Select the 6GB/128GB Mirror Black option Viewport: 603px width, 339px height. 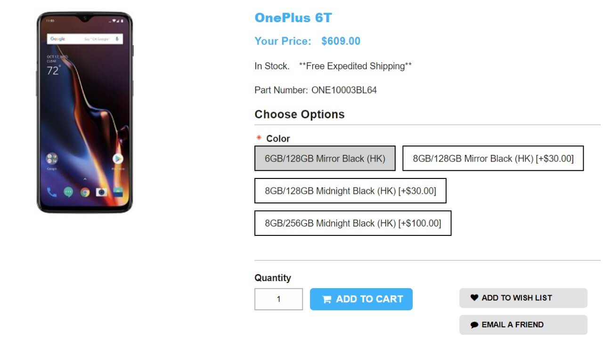click(325, 158)
